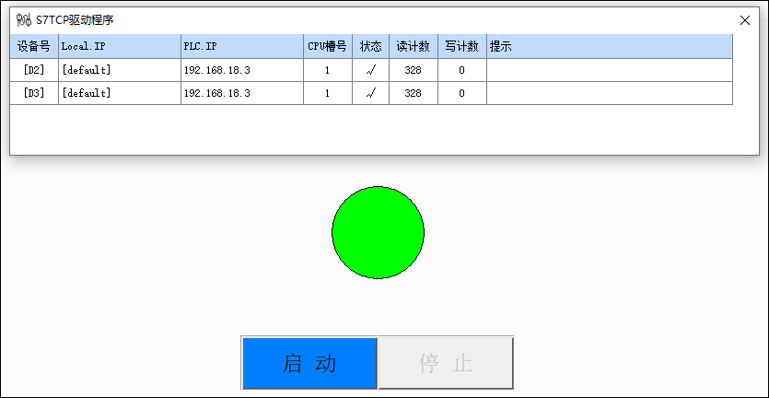
Task: Click the 设备号 column header
Action: pyautogui.click(x=34, y=47)
